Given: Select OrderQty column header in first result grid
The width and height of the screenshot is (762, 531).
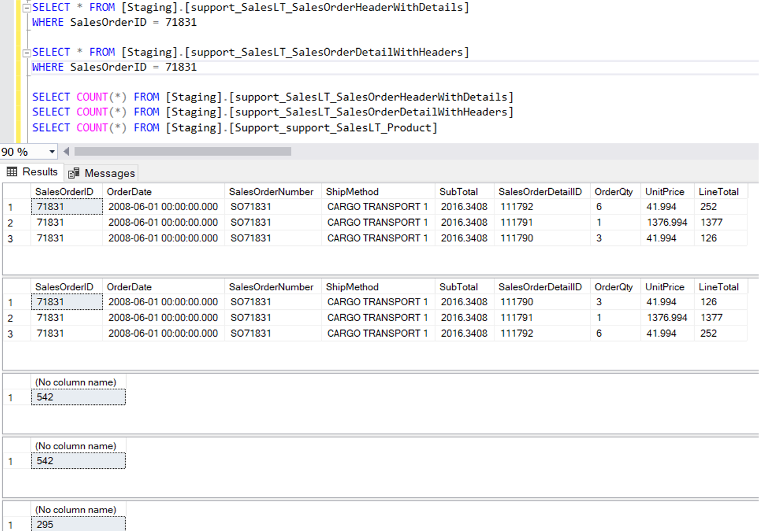Looking at the screenshot, I should click(615, 192).
